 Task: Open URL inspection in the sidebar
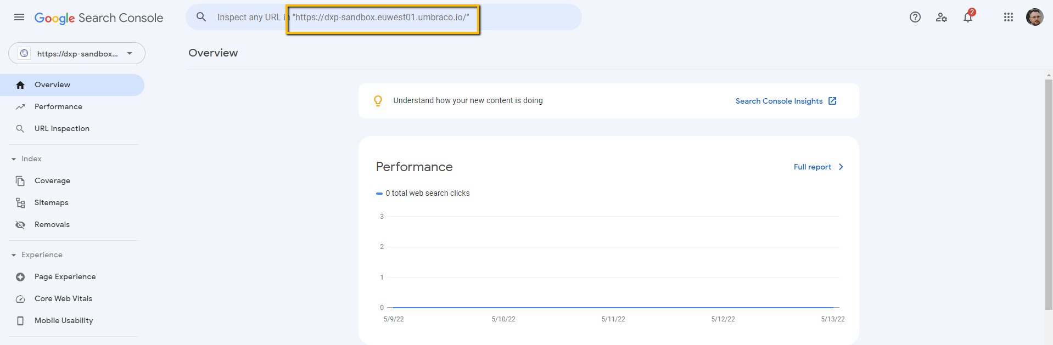click(x=72, y=128)
